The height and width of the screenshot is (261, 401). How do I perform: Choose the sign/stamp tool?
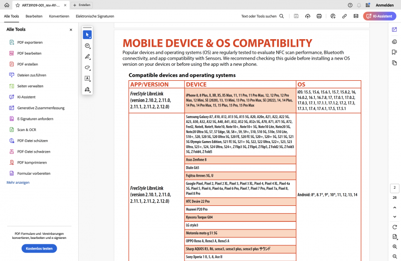tap(87, 89)
